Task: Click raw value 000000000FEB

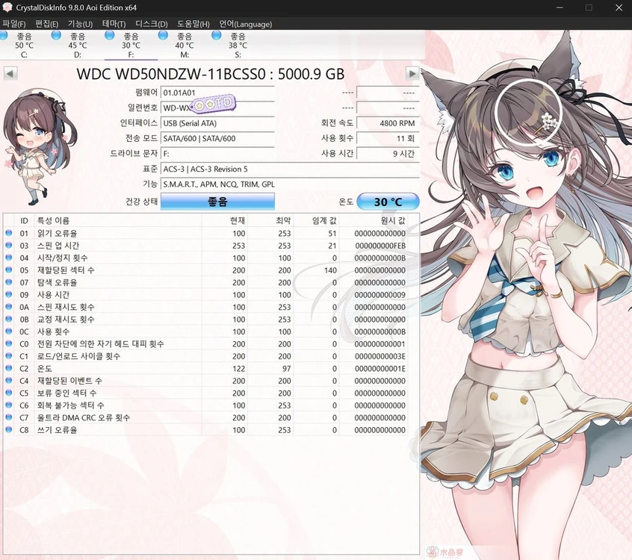Action: 380,246
